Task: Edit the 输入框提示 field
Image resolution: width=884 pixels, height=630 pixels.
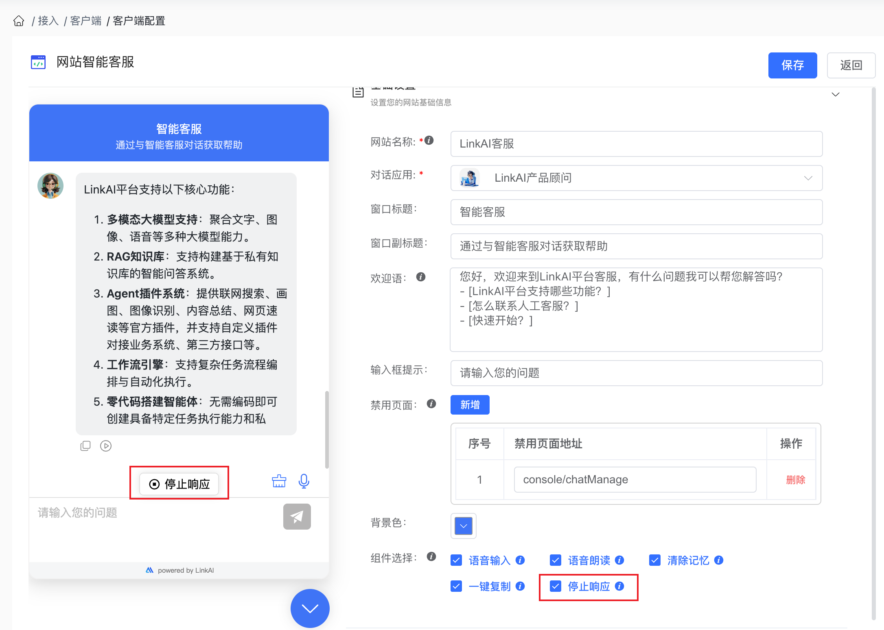Action: click(x=637, y=373)
